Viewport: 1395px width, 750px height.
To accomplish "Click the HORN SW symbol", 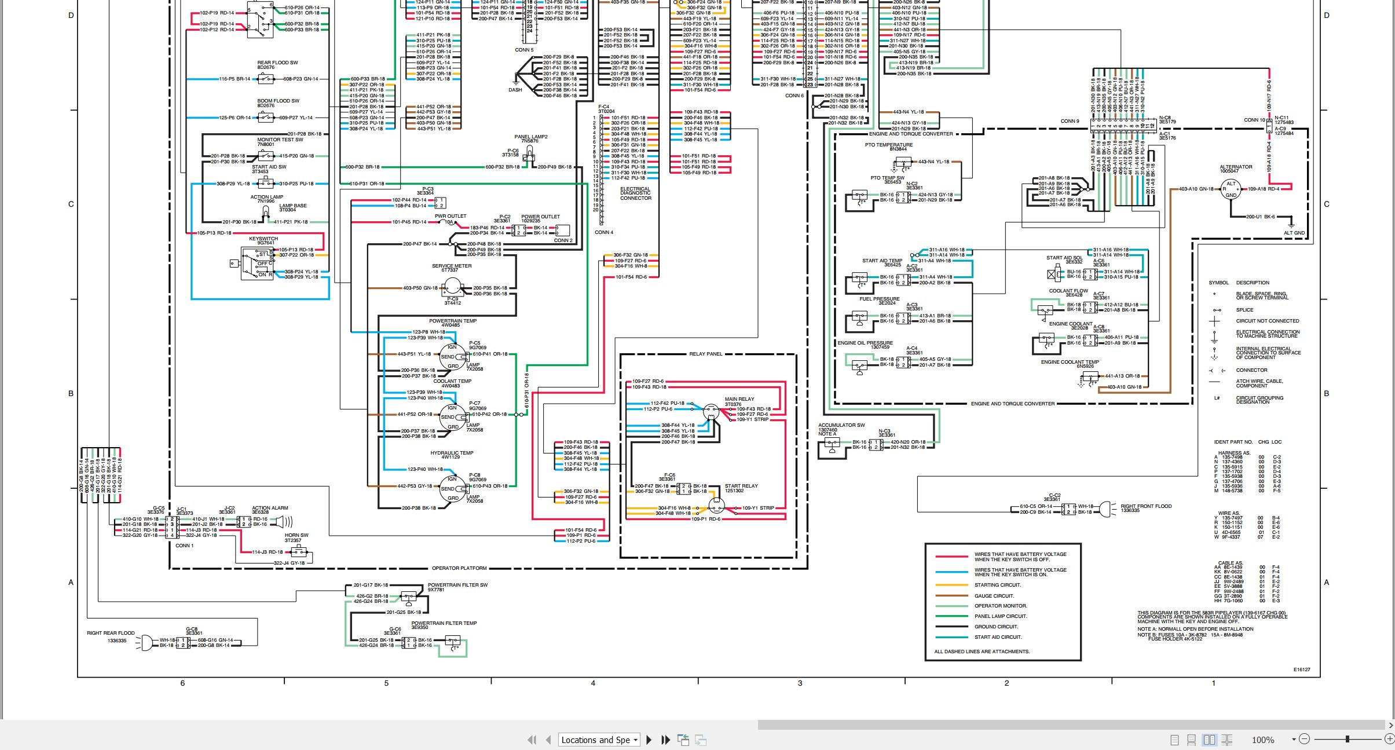I will point(299,552).
